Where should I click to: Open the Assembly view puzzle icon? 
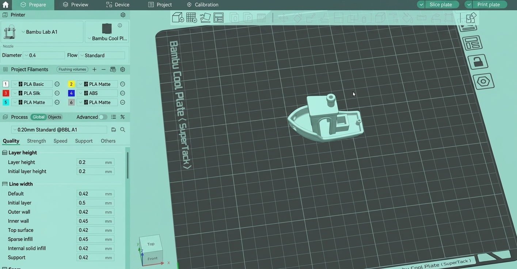click(x=471, y=18)
